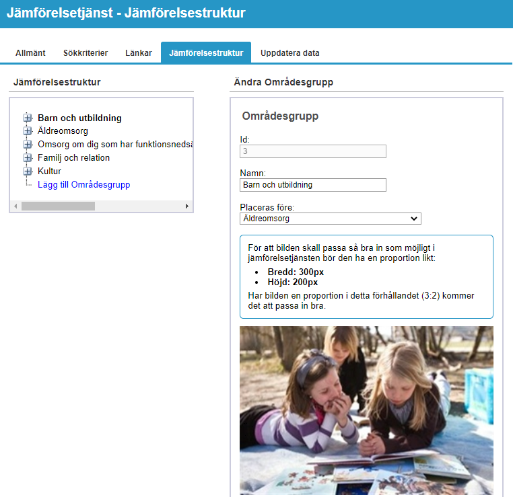Click the tree scrollbar left arrow

15,206
